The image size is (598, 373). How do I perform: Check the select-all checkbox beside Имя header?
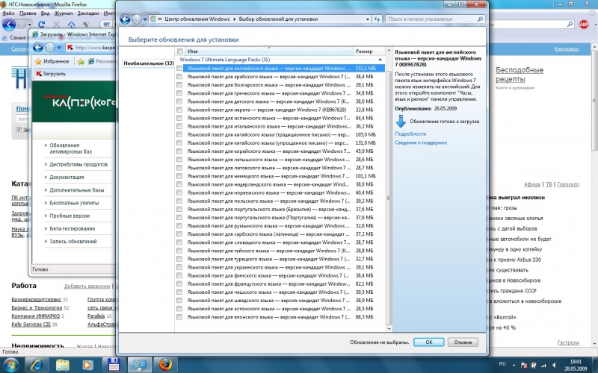coord(180,51)
